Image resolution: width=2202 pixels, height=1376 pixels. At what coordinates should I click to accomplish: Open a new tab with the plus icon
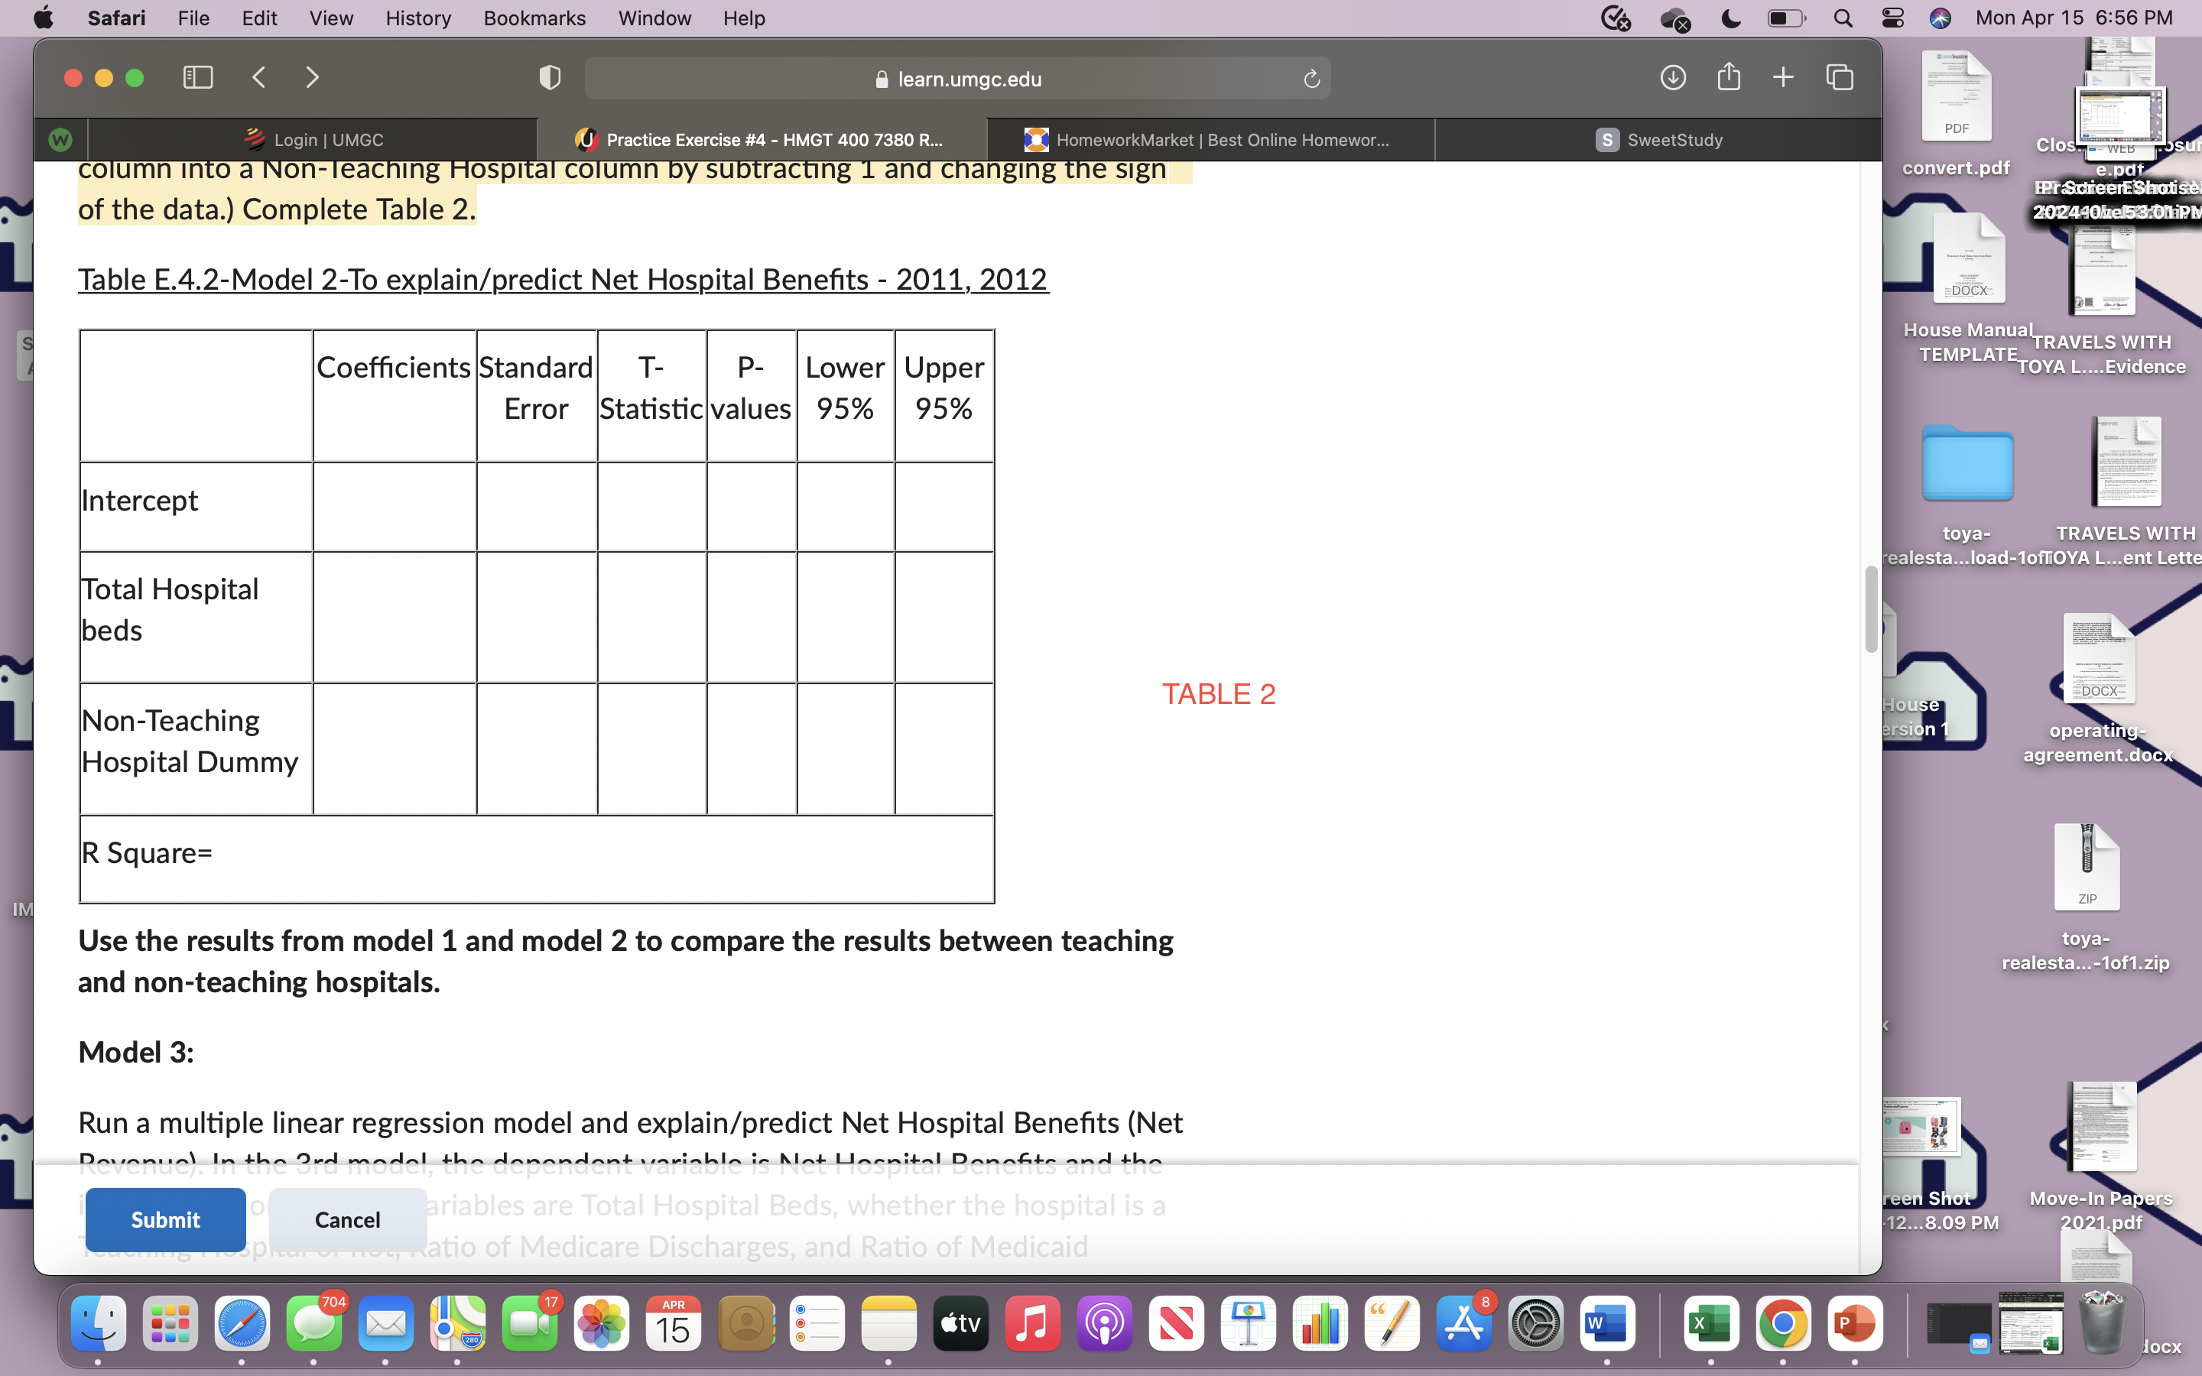pyautogui.click(x=1784, y=77)
